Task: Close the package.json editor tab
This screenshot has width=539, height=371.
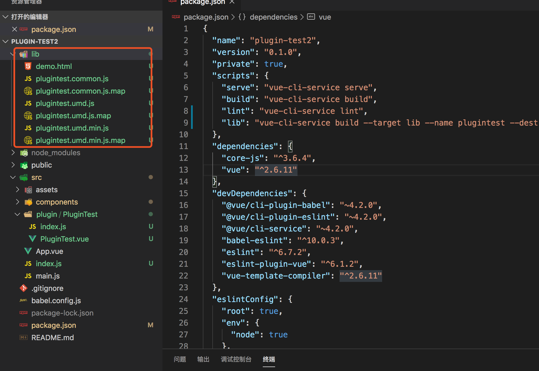Action: click(x=232, y=2)
